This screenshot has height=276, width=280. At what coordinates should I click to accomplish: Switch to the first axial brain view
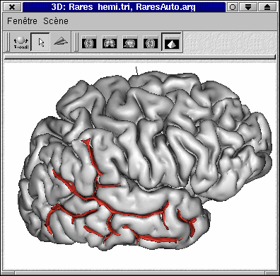tap(89, 42)
